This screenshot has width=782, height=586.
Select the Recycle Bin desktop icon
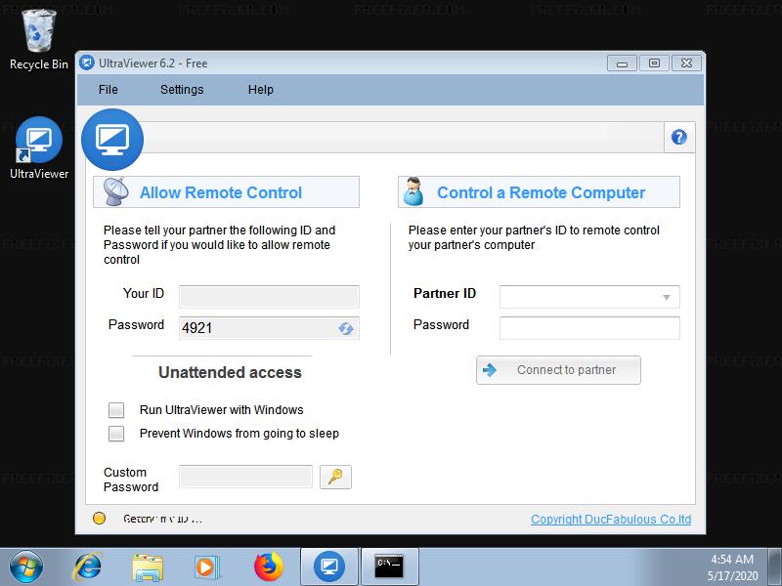[x=39, y=40]
